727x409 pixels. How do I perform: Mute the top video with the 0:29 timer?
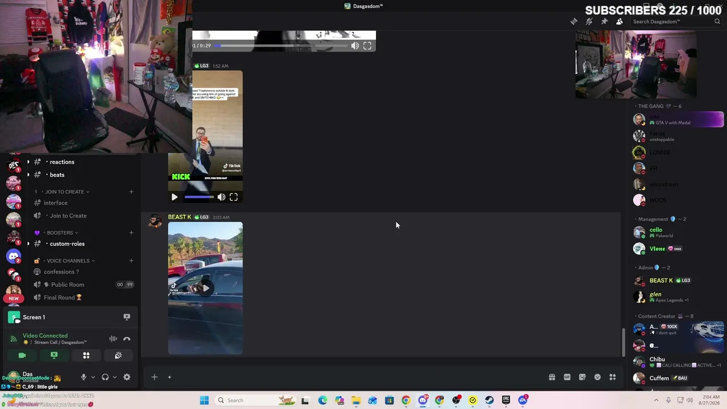click(355, 45)
